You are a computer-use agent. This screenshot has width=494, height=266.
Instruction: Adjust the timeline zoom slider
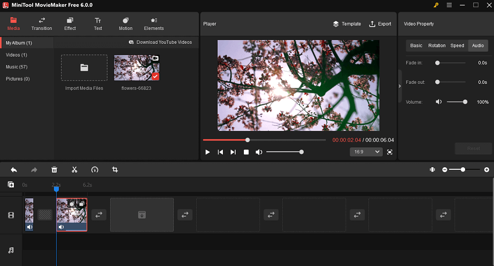(x=465, y=170)
